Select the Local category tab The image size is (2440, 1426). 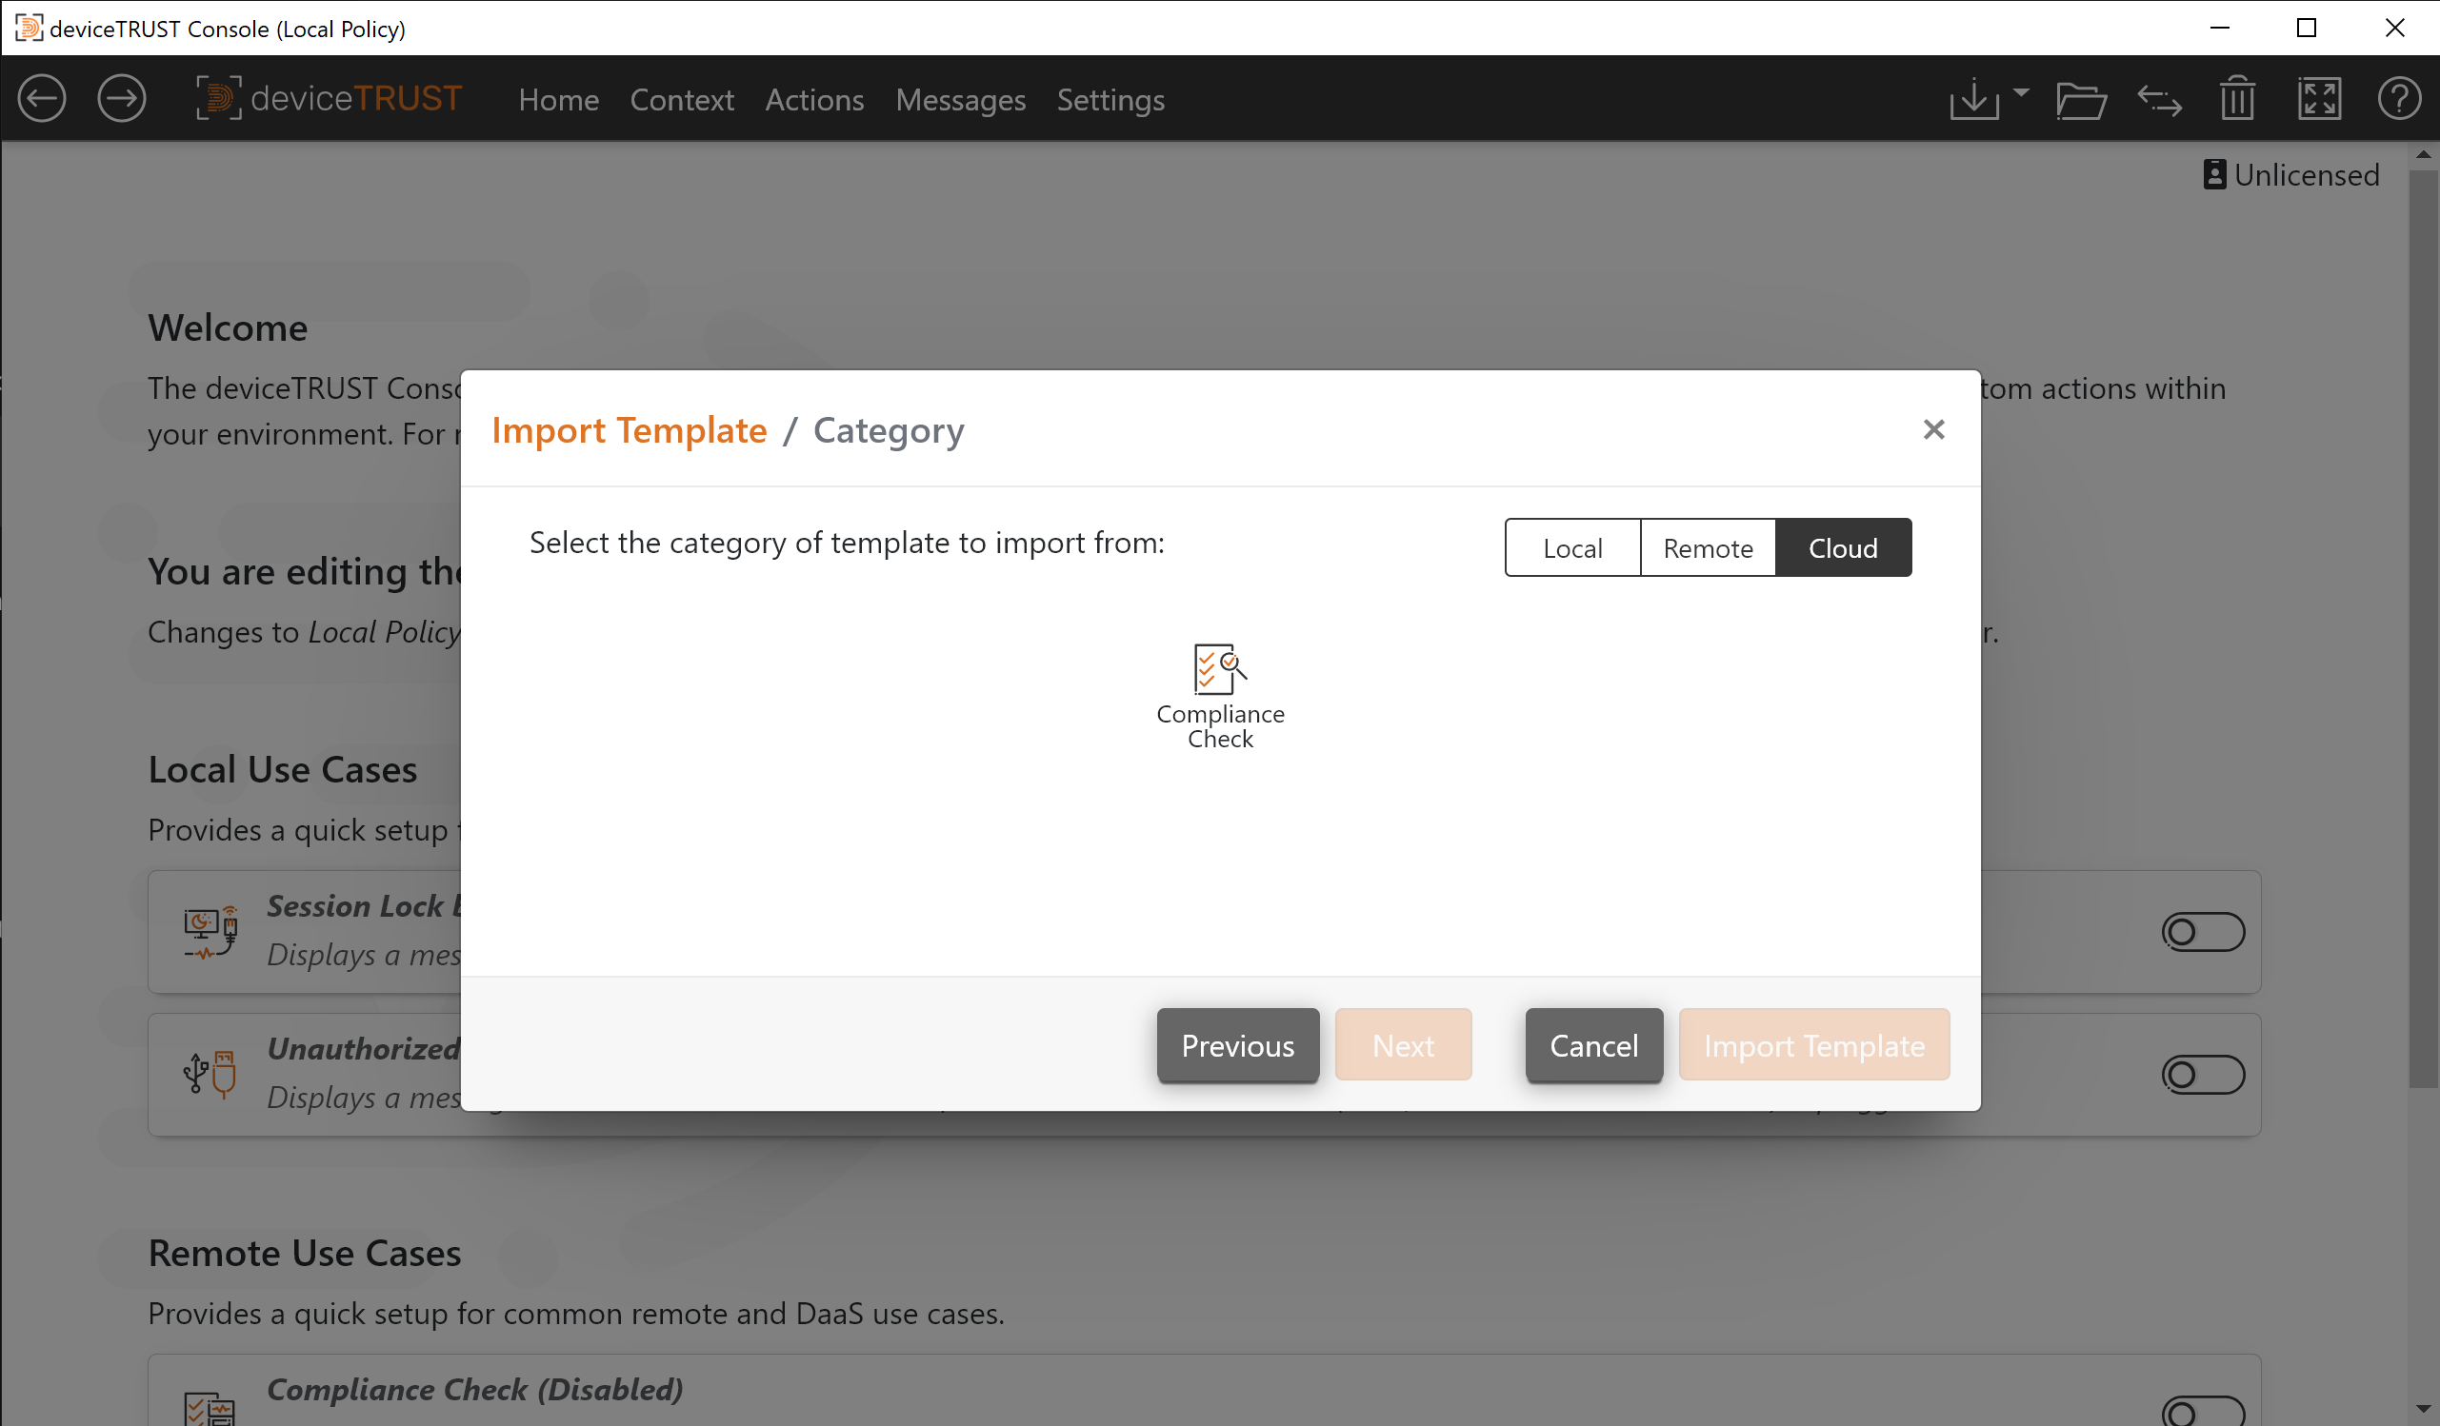1572,548
